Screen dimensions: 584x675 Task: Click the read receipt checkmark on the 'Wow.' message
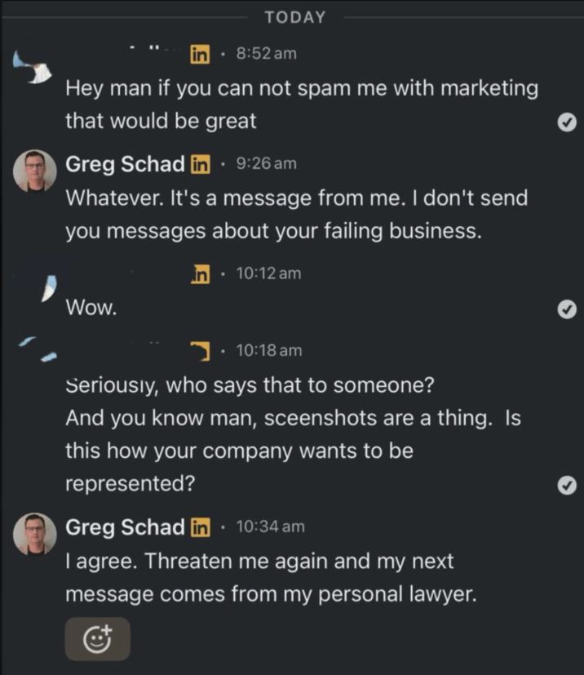pos(567,309)
